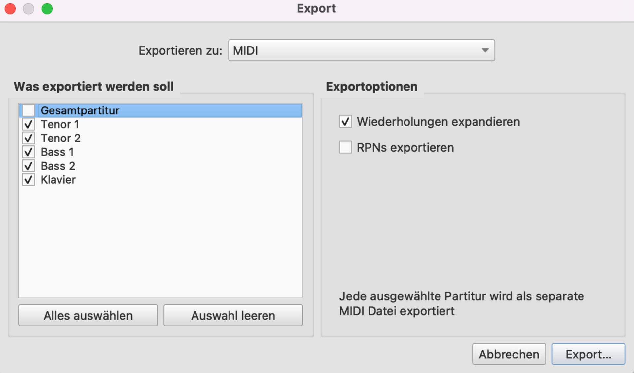634x373 pixels.
Task: Select the Bass 1 part label
Action: click(x=57, y=152)
